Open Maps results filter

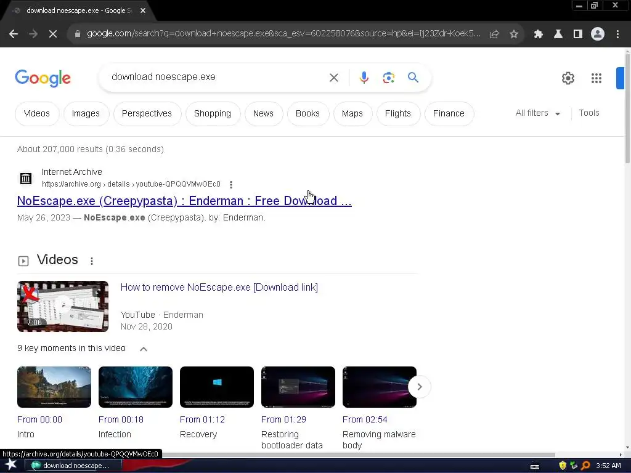pyautogui.click(x=352, y=114)
